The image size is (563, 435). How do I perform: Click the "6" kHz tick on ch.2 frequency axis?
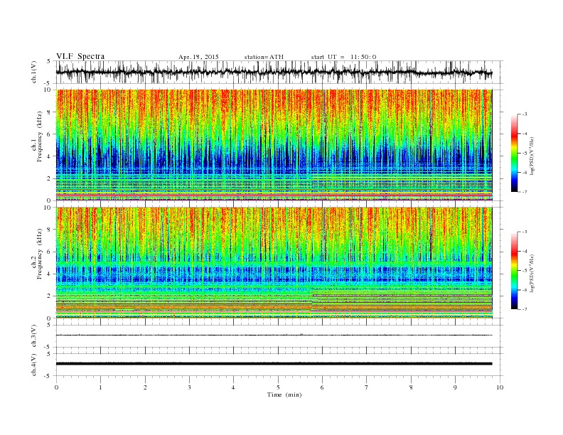(x=50, y=252)
